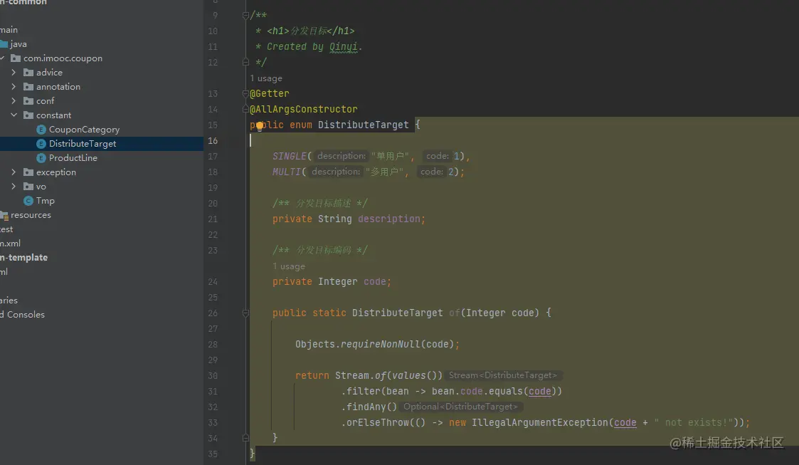The width and height of the screenshot is (799, 465).
Task: Click the Optional<DistributeTarget> inlay hint
Action: point(460,407)
